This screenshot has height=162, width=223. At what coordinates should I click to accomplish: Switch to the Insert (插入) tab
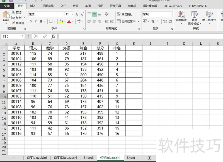pyautogui.click(x=33, y=6)
